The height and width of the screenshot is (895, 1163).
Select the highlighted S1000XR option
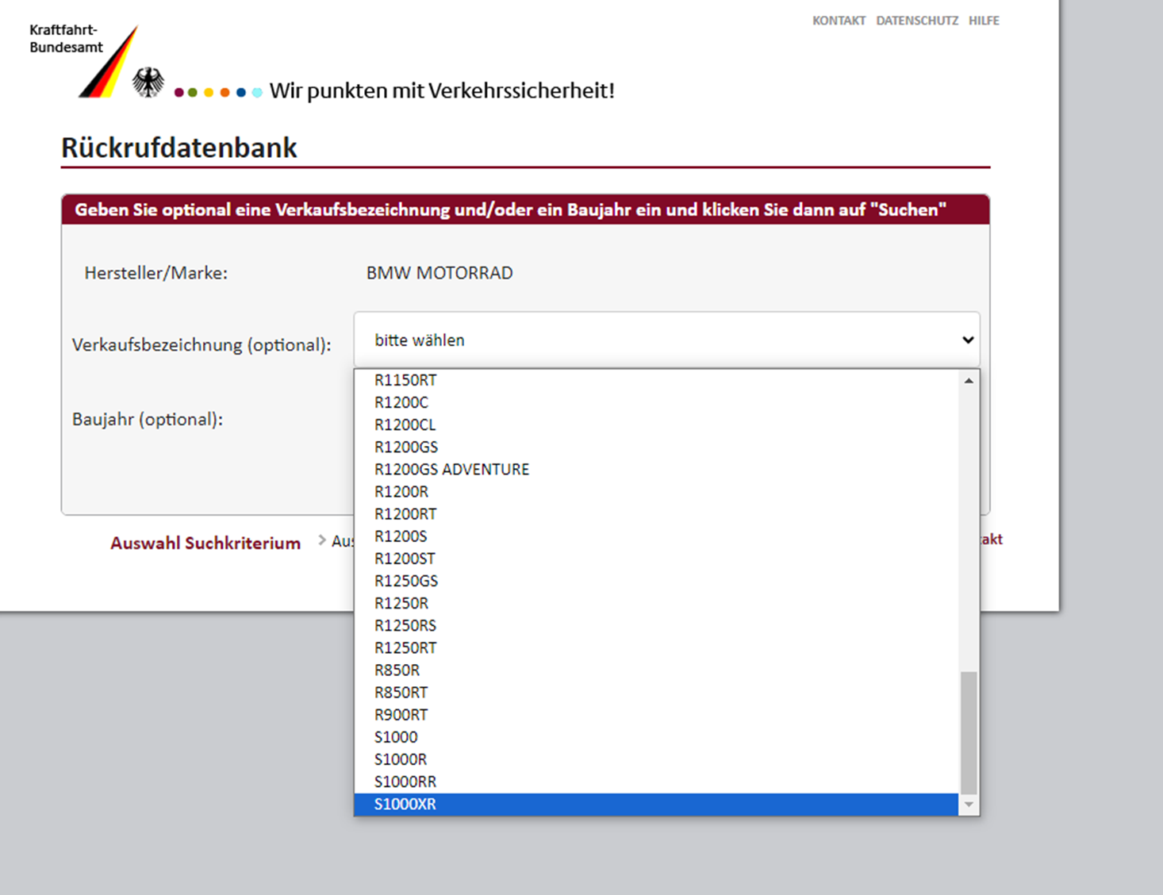coord(656,804)
